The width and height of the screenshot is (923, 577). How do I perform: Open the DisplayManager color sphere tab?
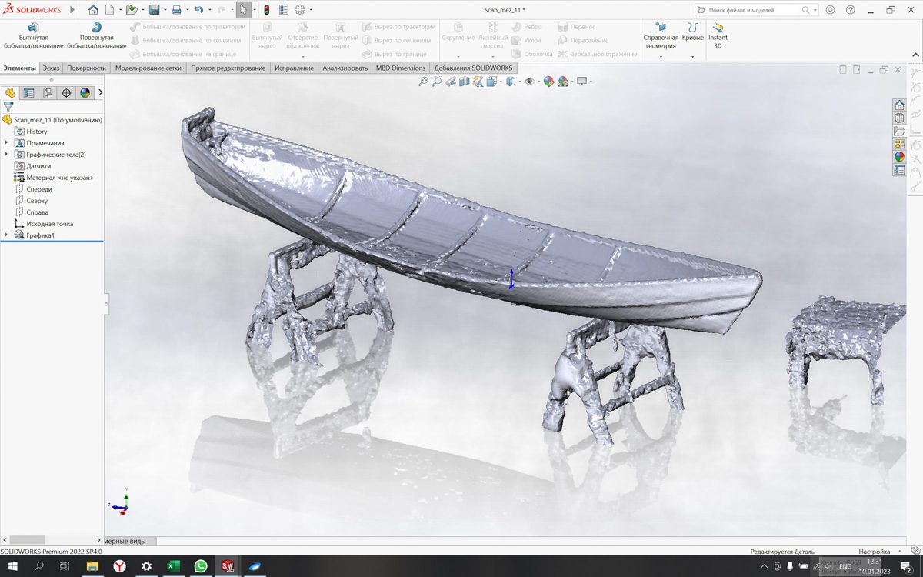tap(85, 93)
